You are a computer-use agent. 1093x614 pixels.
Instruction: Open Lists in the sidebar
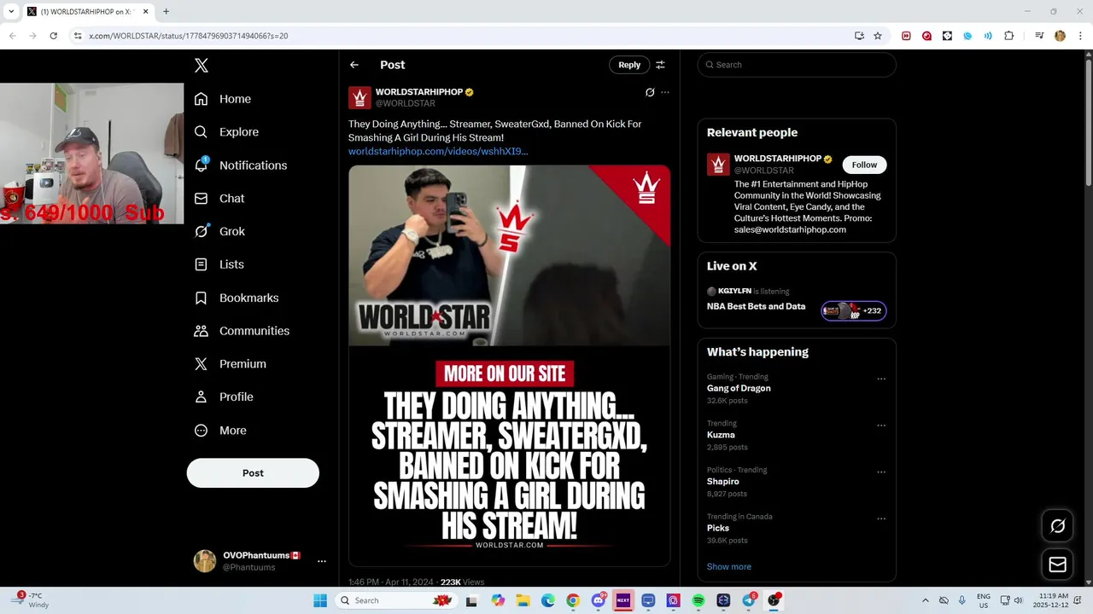click(x=219, y=264)
